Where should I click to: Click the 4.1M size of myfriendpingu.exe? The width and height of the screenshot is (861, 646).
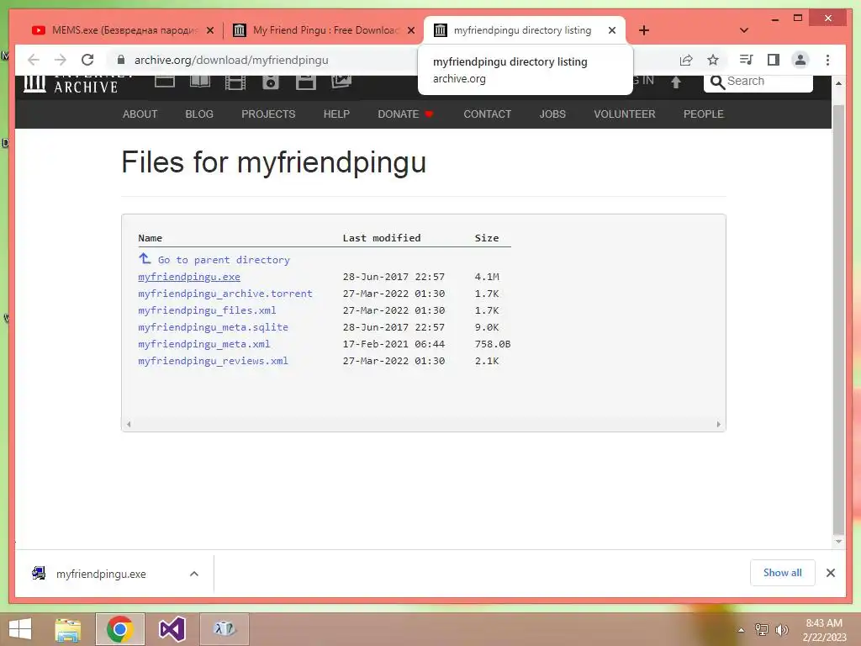point(487,276)
